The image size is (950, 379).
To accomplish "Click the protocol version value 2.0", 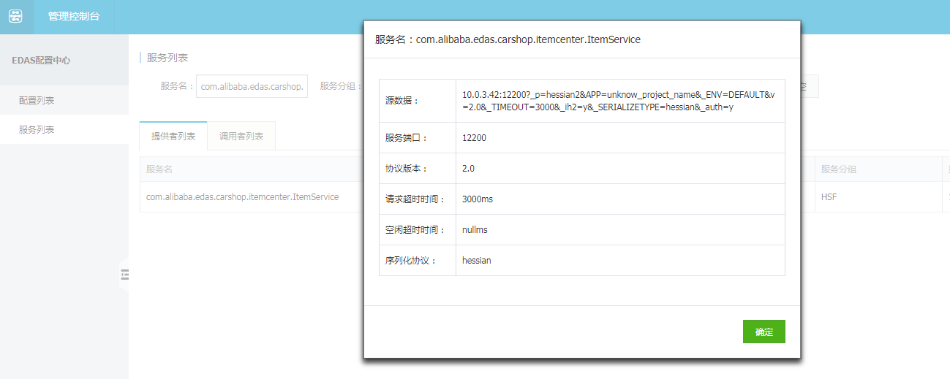I will pyautogui.click(x=468, y=168).
